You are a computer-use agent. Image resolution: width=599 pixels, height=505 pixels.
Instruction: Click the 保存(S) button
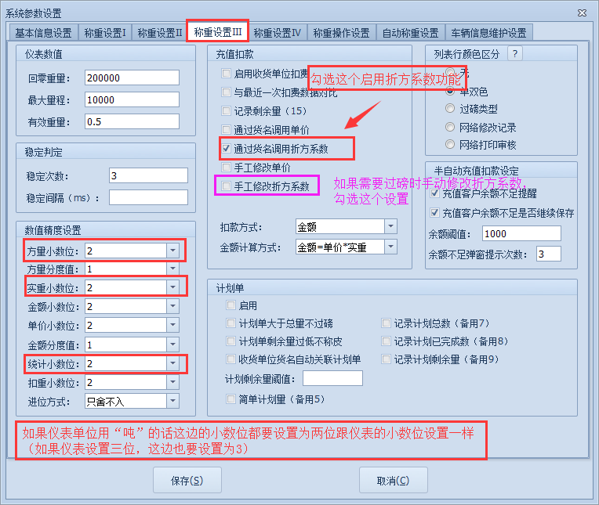coord(187,480)
